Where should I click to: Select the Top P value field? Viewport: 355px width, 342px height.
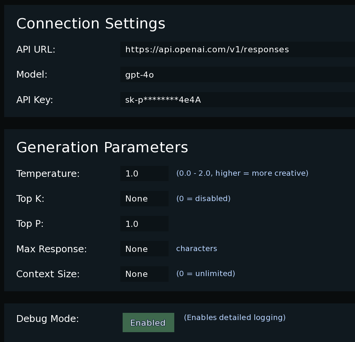click(144, 223)
